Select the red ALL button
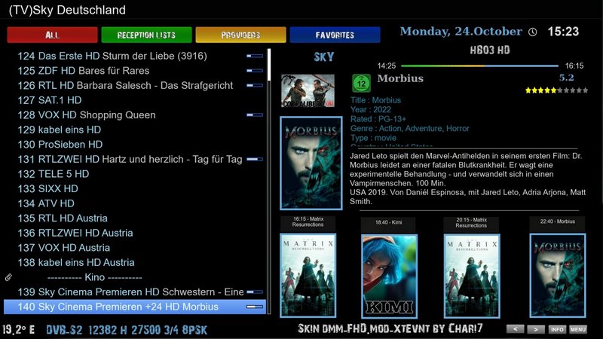 click(52, 35)
